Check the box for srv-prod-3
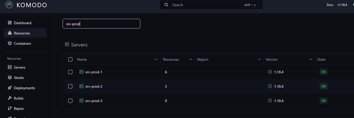 click(x=70, y=101)
